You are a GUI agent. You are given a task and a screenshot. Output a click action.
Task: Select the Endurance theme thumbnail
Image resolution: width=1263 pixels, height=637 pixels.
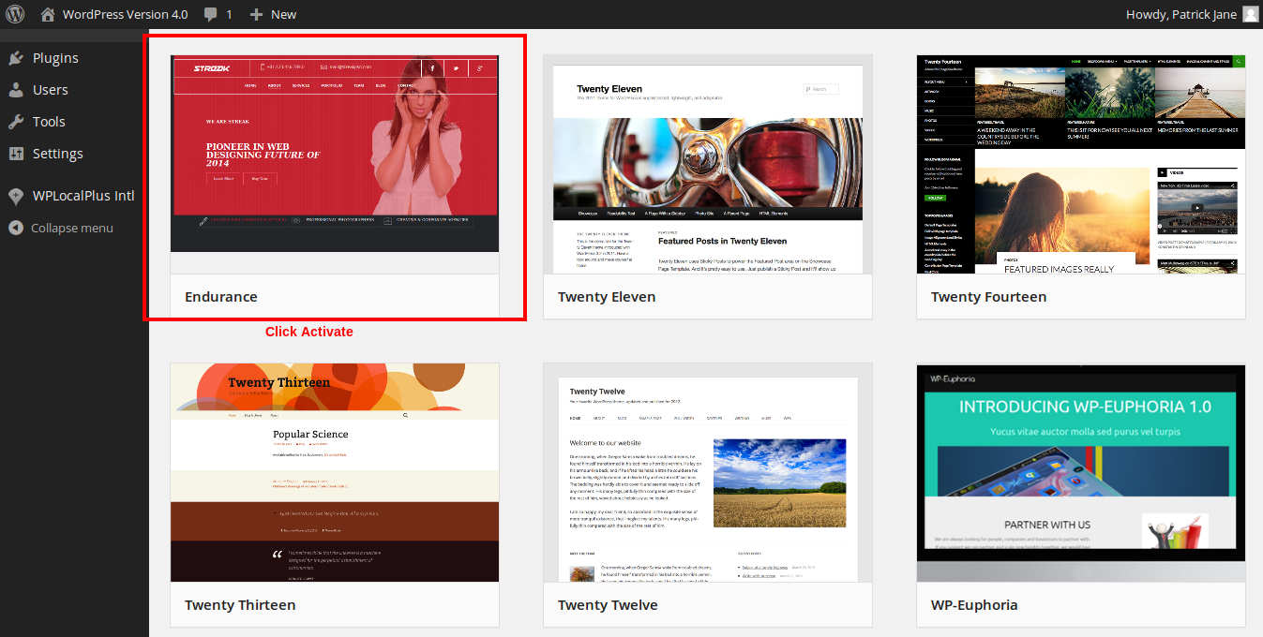click(x=335, y=154)
